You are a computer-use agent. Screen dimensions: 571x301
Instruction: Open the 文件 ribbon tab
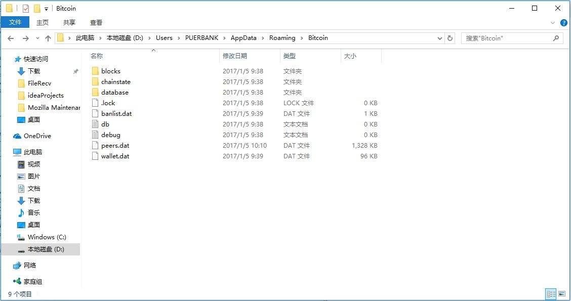(x=15, y=22)
